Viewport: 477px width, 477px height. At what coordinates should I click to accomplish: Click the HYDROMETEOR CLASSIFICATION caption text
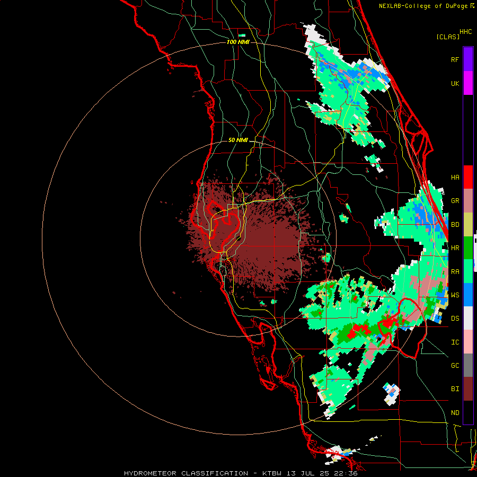[186, 473]
